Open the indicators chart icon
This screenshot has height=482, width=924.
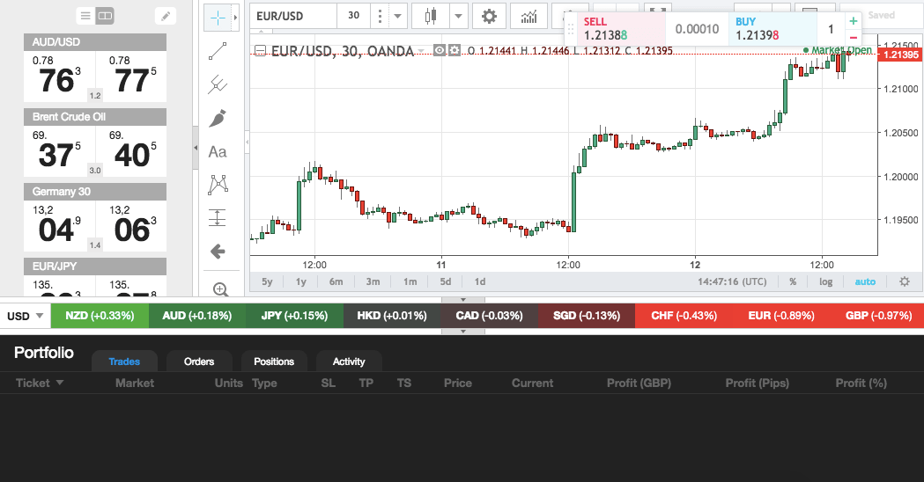(529, 16)
